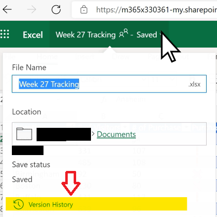Click the Version History clock icon

tap(18, 204)
